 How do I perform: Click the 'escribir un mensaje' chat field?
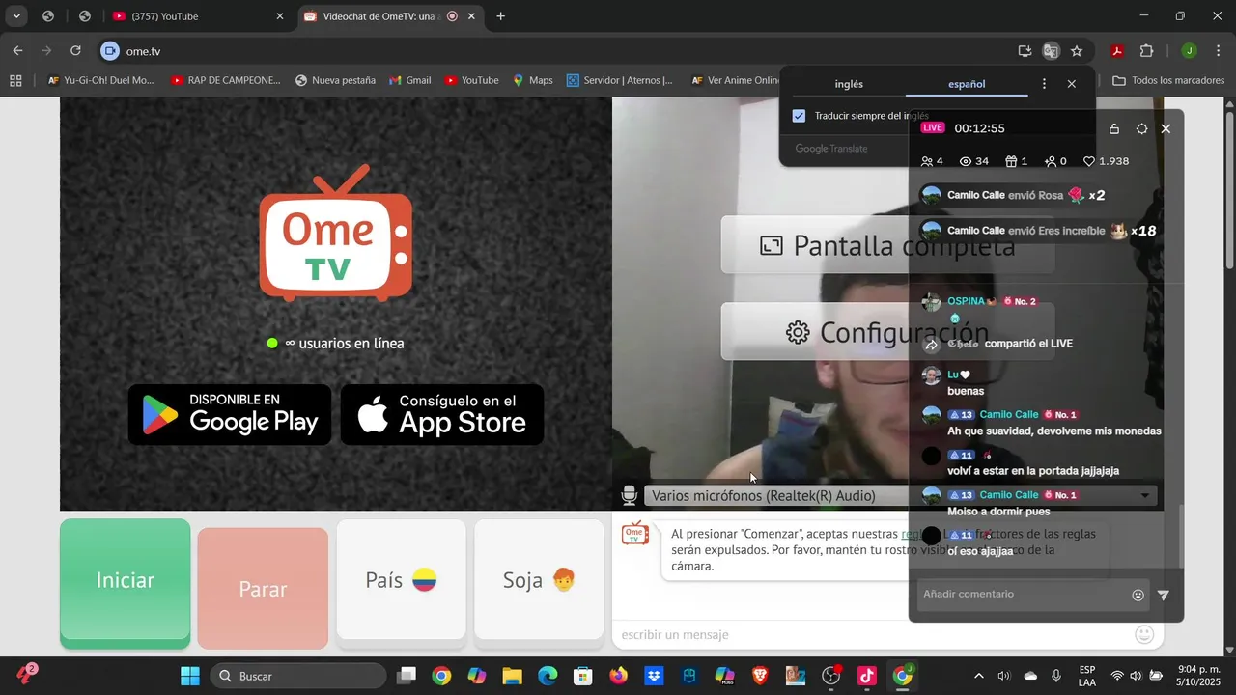(869, 634)
